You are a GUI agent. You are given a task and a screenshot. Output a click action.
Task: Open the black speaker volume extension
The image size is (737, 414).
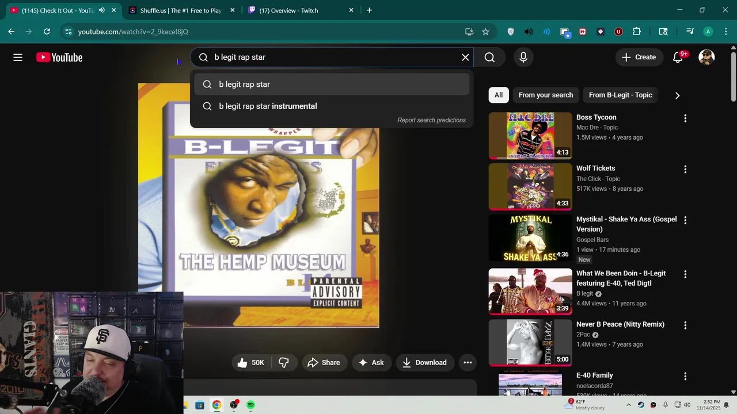[x=529, y=32]
